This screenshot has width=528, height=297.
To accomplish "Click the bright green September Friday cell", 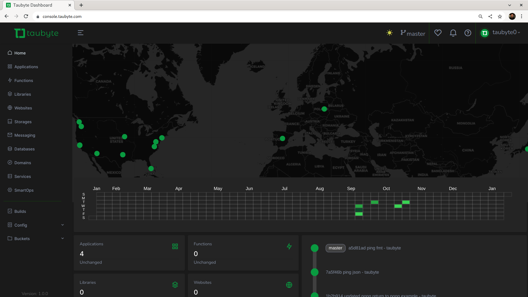I will (x=359, y=214).
